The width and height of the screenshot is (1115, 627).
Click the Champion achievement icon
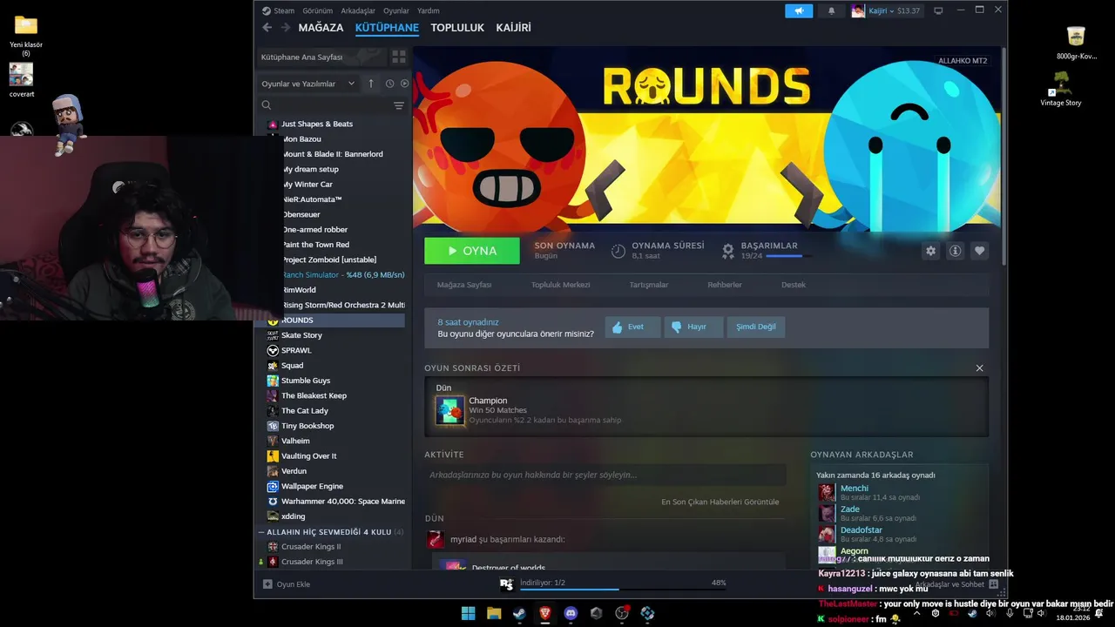coord(450,411)
